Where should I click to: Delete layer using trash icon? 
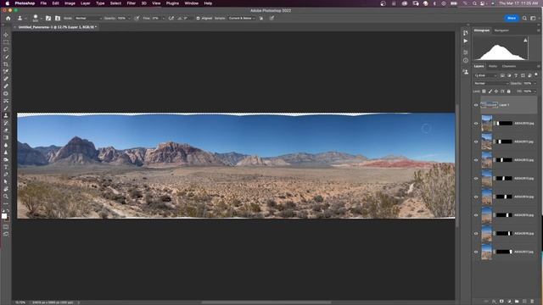pos(532,302)
